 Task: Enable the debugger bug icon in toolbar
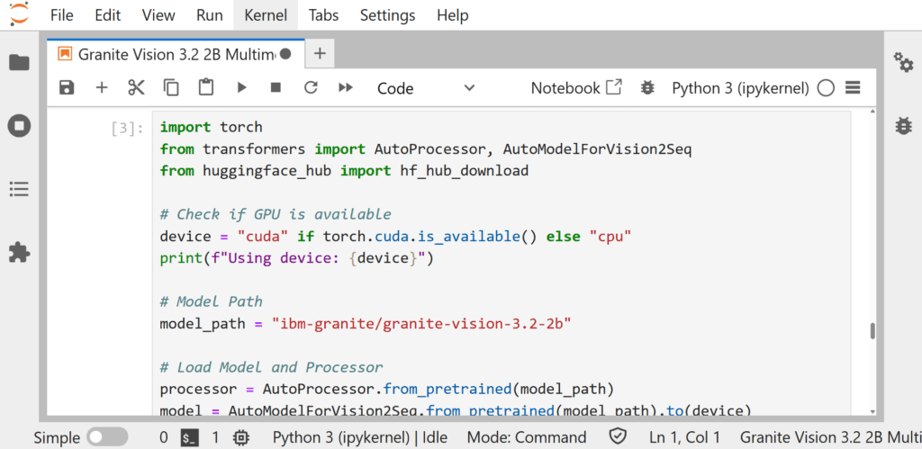(647, 88)
